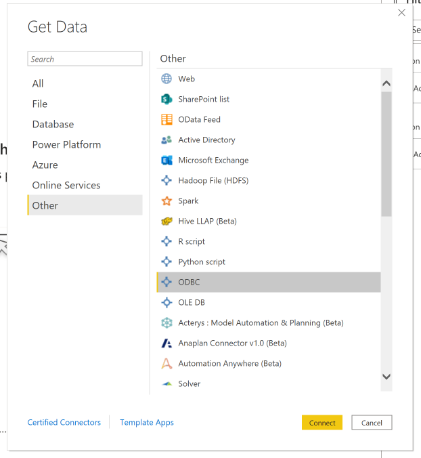This screenshot has width=421, height=458.
Task: Click into the Search connectors field
Action: (x=85, y=59)
